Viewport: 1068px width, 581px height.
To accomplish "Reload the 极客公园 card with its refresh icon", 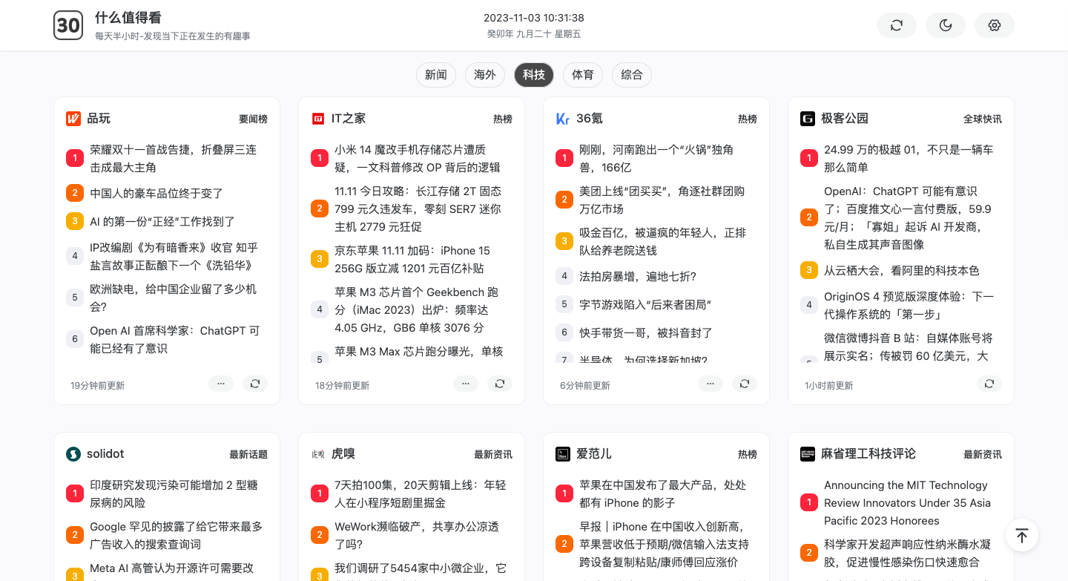I will [x=989, y=384].
